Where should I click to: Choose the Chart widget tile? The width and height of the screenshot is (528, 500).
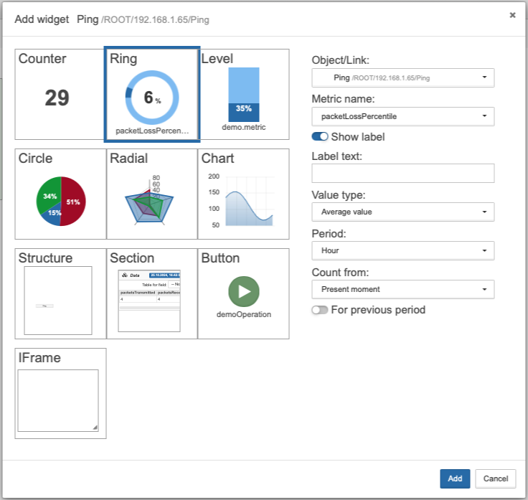tap(243, 194)
